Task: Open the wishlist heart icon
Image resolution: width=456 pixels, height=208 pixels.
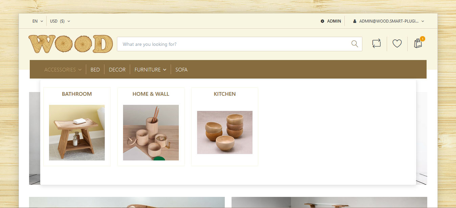Action: 397,43
